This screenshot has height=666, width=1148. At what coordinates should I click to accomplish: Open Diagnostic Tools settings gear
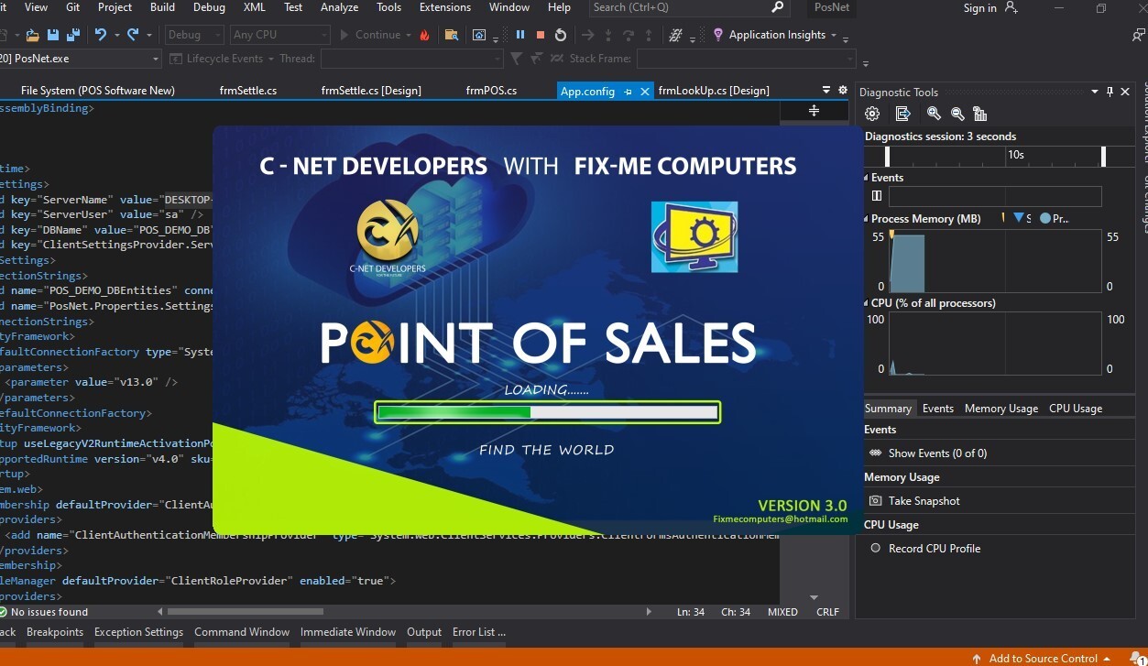tap(872, 114)
